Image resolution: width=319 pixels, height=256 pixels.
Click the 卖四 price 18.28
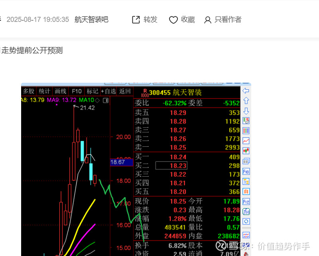pyautogui.click(x=178, y=121)
